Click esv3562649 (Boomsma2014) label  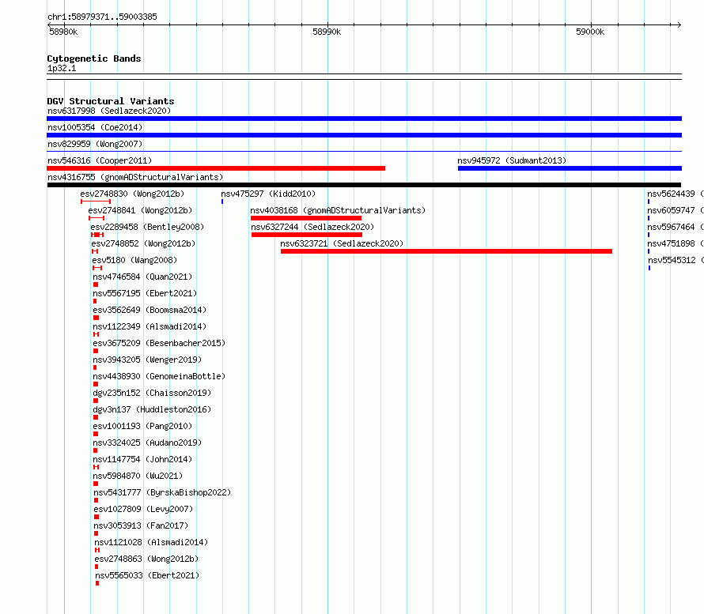tap(150, 310)
